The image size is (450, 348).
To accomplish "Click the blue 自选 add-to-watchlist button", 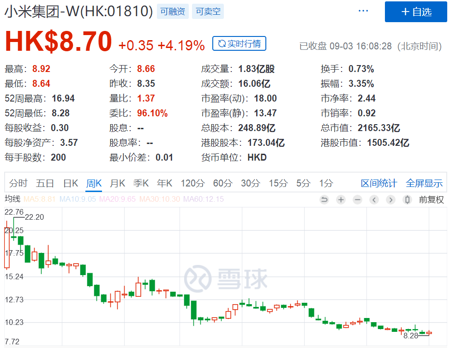I will click(415, 12).
